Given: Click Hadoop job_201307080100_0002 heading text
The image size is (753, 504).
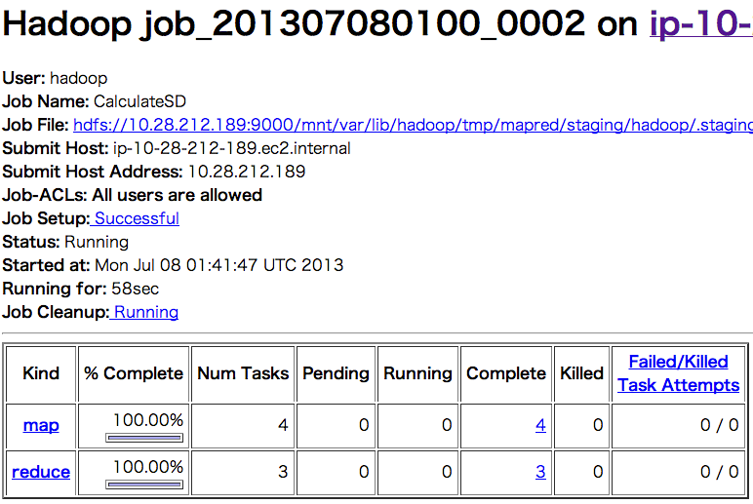Looking at the screenshot, I should click(294, 23).
